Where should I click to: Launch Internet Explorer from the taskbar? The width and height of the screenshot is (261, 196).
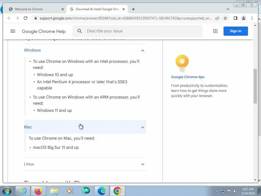pos(23,191)
